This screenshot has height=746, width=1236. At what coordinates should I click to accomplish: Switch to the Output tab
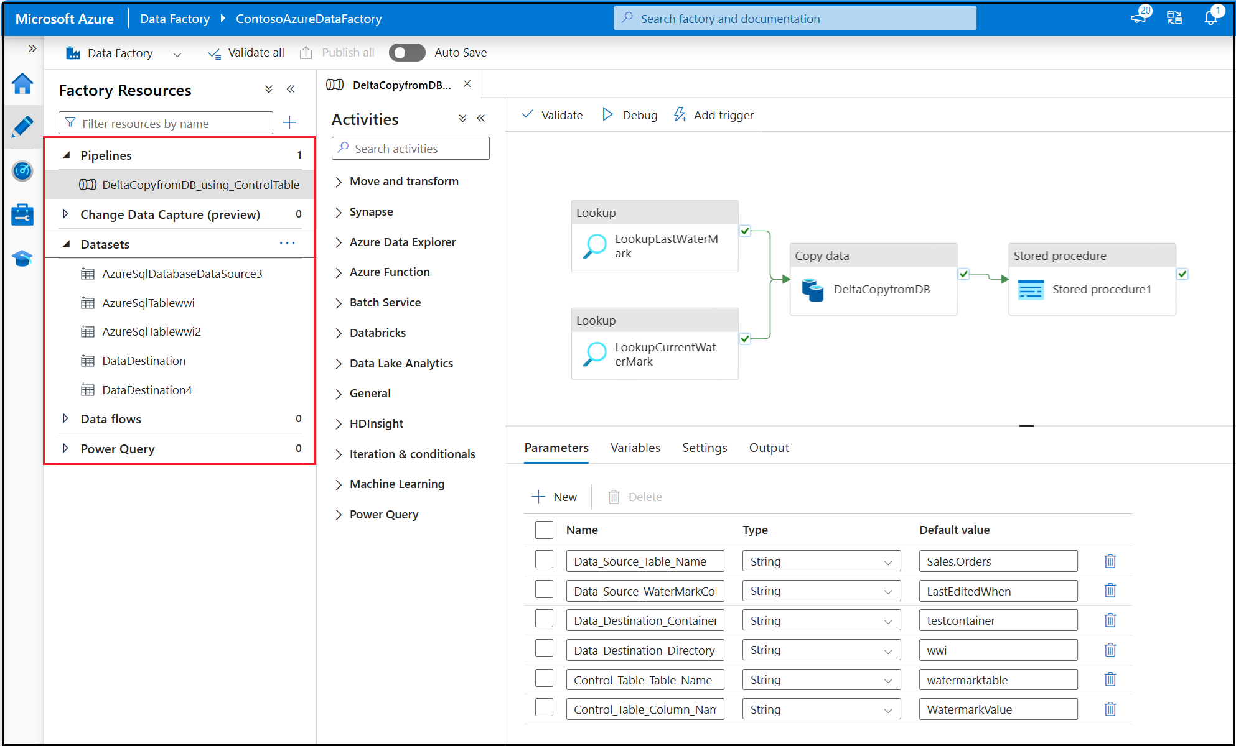769,448
